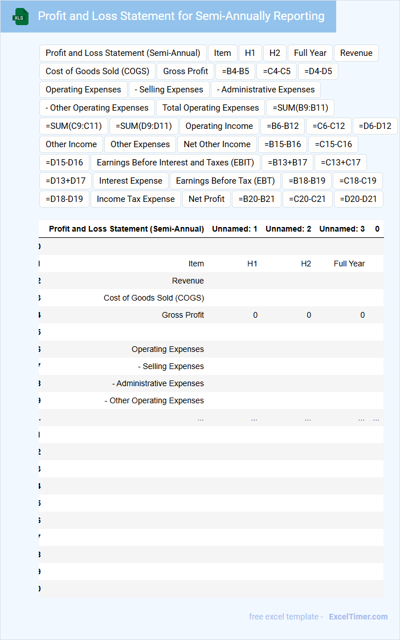Screen dimensions: 400x640
Task: Select the 'Item' cell in the table
Action: (x=196, y=264)
